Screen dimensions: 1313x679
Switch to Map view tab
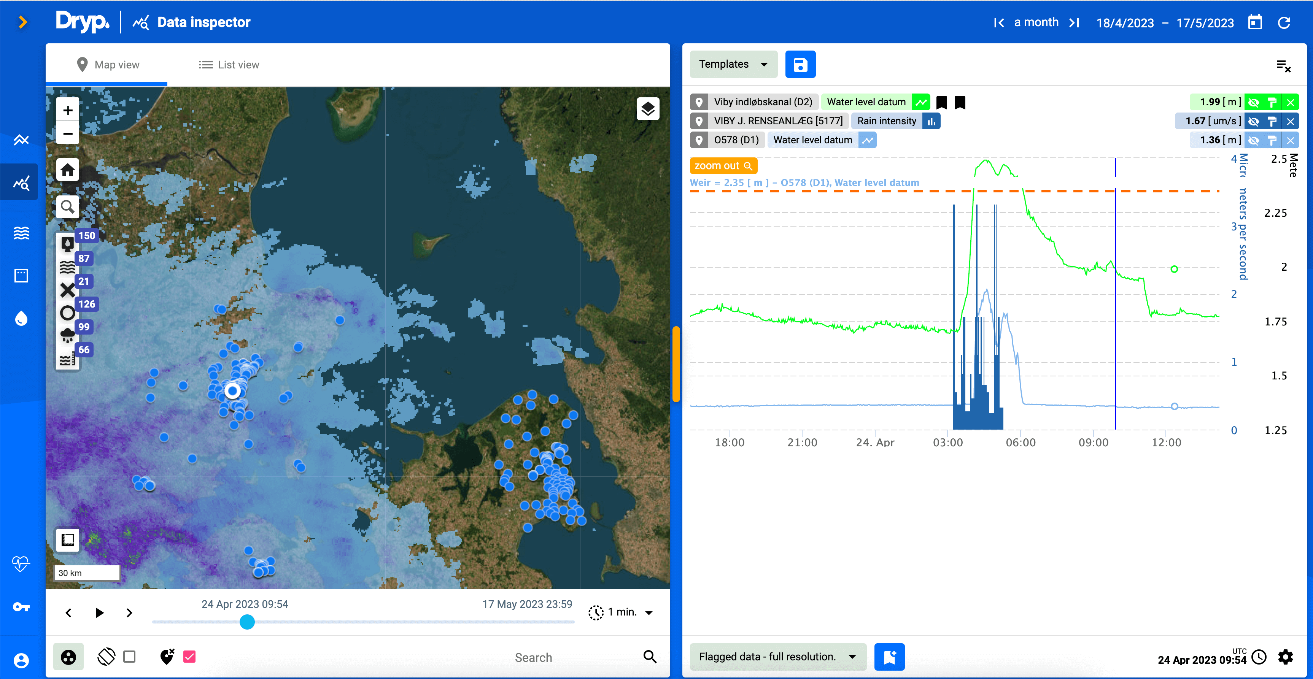point(107,65)
